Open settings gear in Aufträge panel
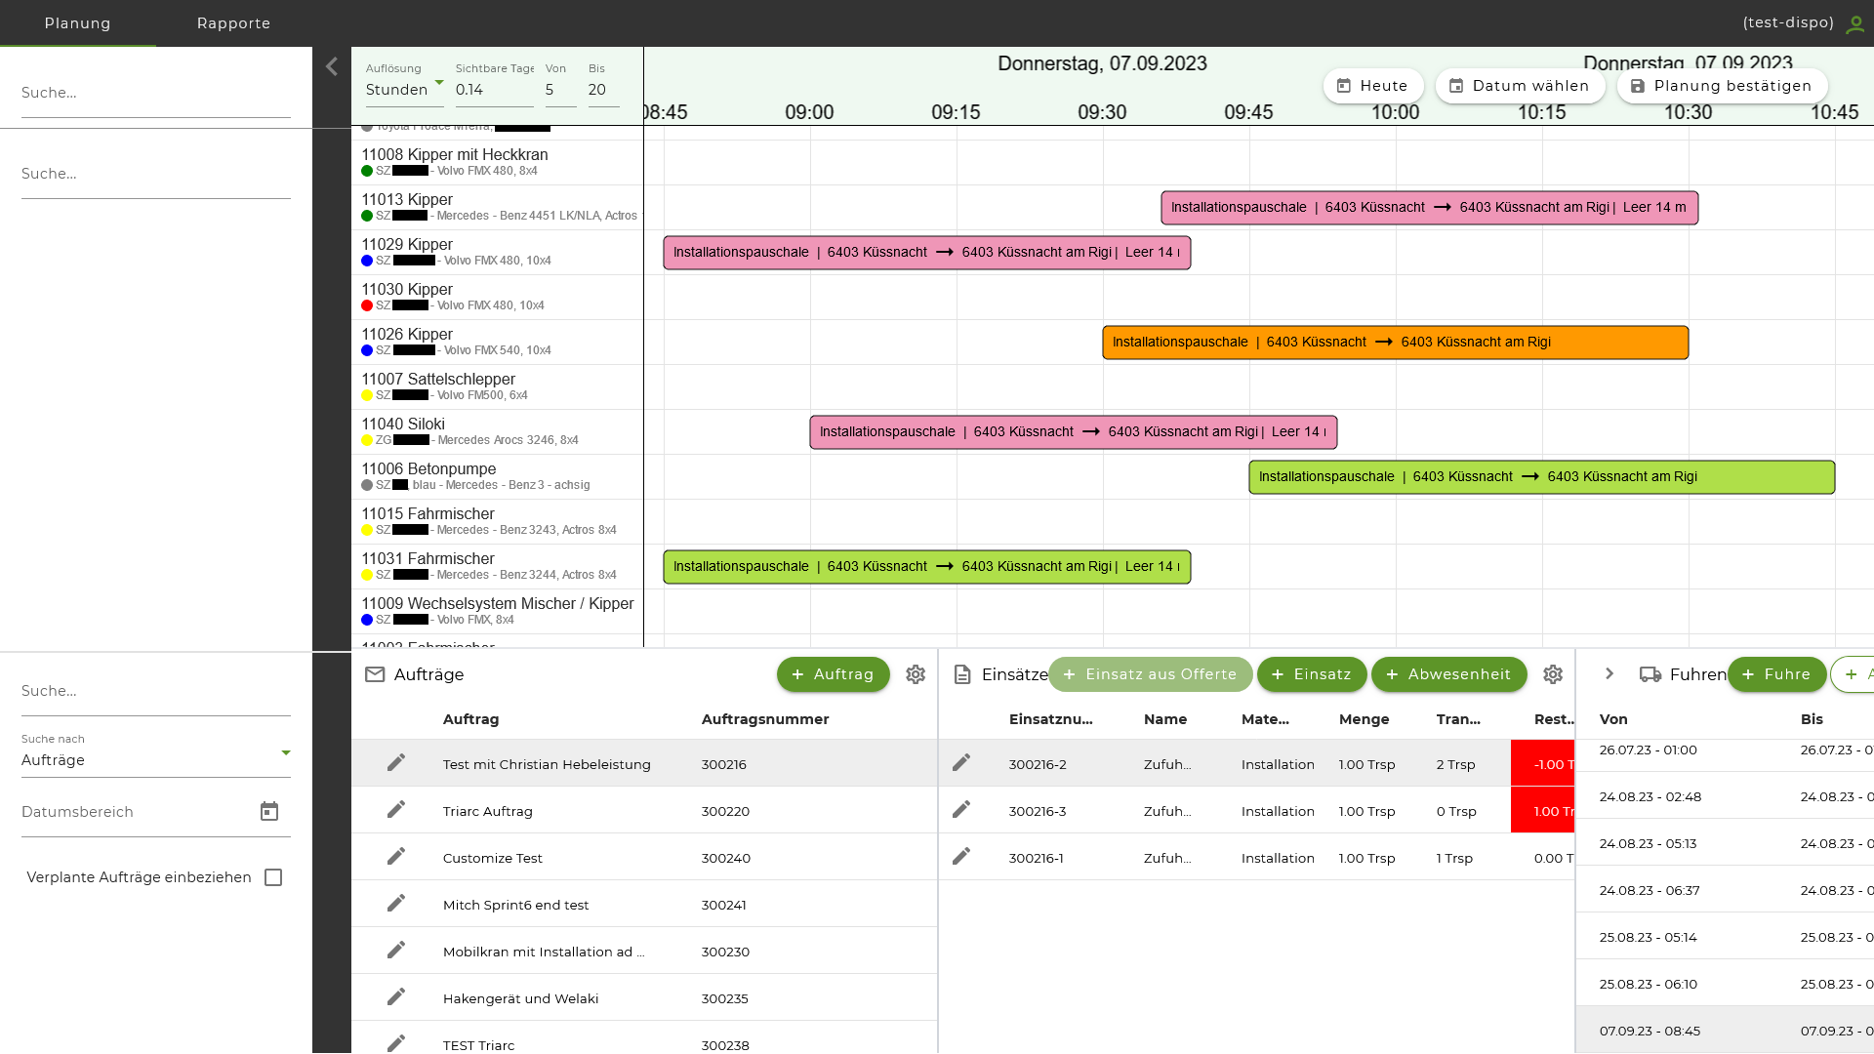This screenshot has width=1874, height=1054. 916,674
